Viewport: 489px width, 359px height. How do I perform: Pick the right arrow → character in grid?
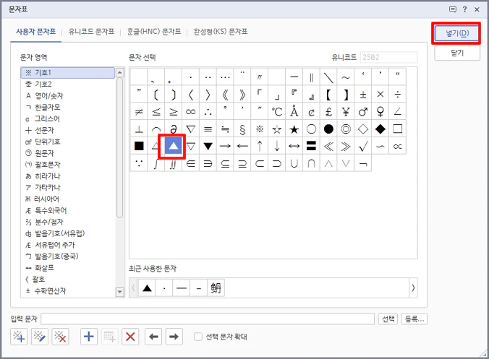tap(225, 146)
